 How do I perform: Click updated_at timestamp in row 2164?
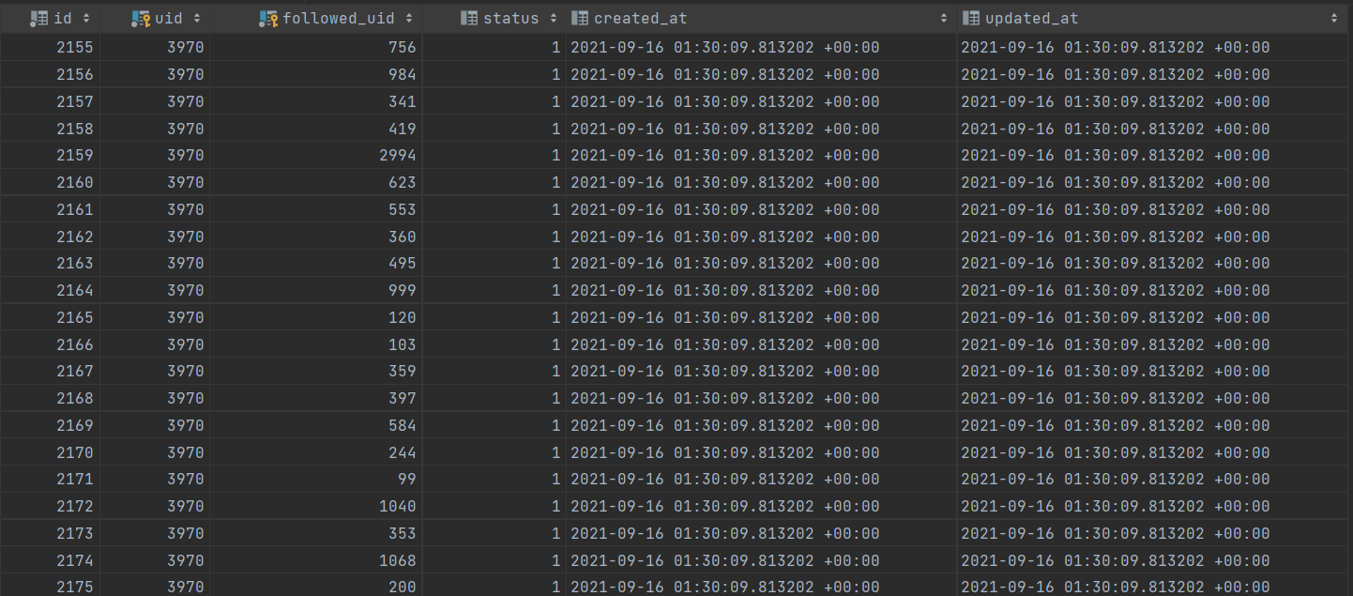tap(1116, 291)
